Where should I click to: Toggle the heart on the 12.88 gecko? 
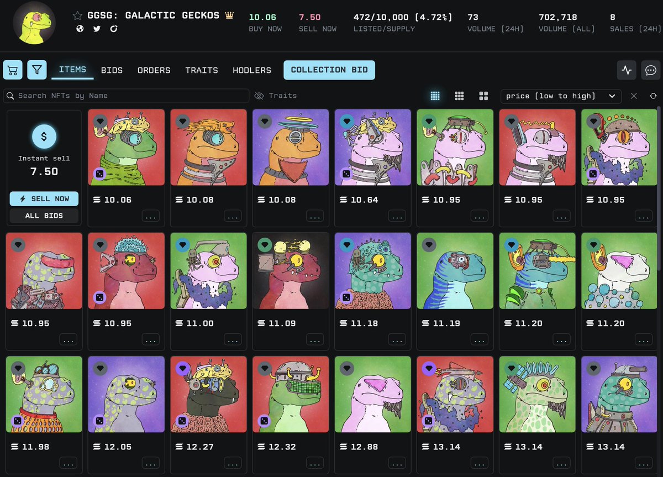[347, 368]
